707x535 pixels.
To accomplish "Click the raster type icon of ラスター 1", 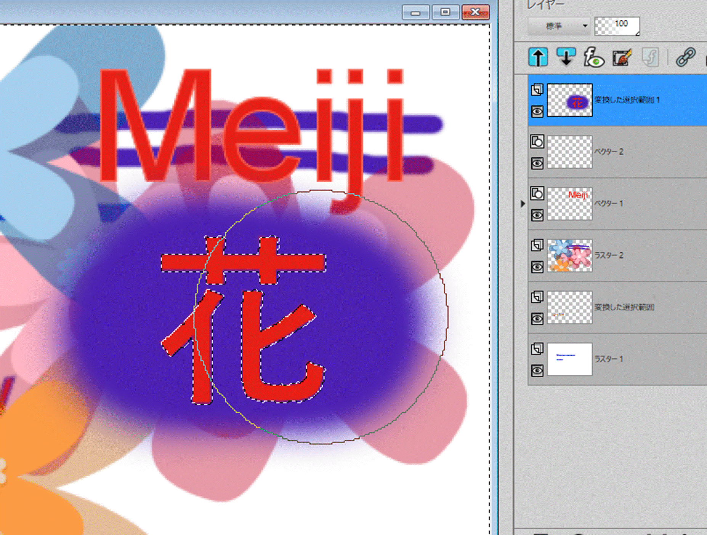I will (537, 349).
